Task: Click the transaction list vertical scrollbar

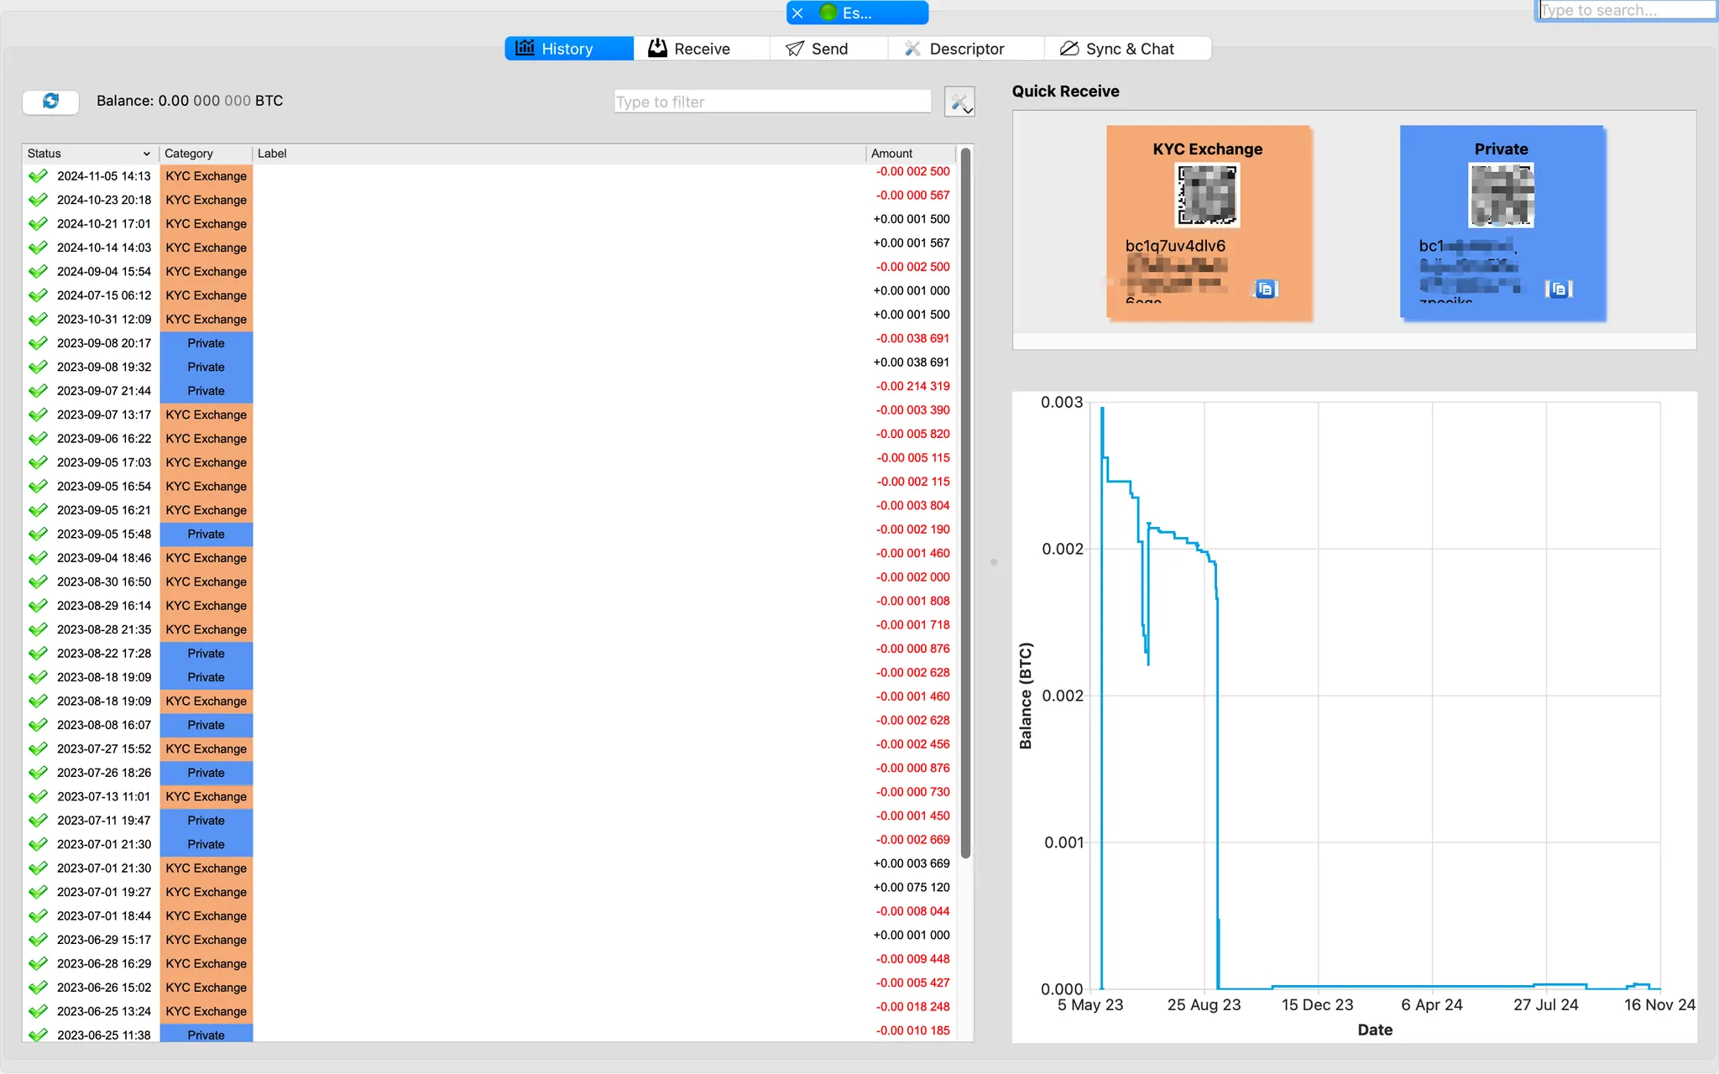Action: pyautogui.click(x=965, y=503)
